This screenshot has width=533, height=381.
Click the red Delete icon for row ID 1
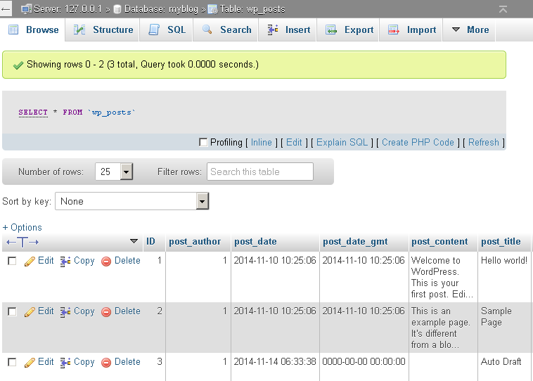pyautogui.click(x=106, y=261)
